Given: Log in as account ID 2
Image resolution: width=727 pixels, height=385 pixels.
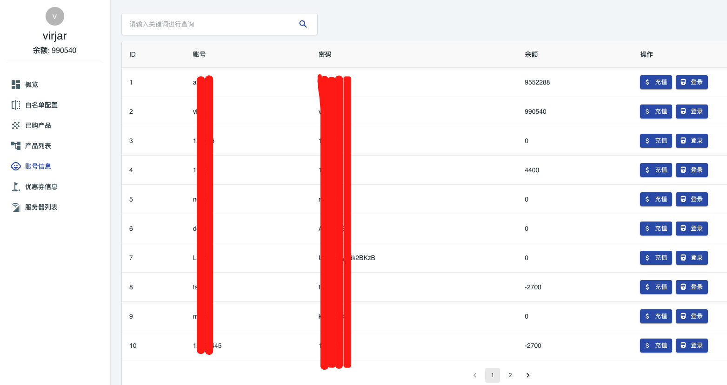Looking at the screenshot, I should point(692,111).
